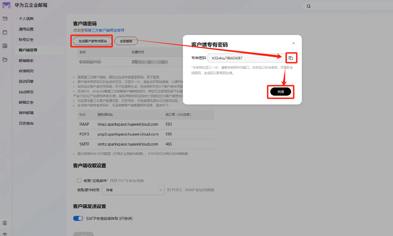Open 邮箱搬家 in the settings menu
Image resolution: width=393 pixels, height=236 pixels.
(x=26, y=60)
